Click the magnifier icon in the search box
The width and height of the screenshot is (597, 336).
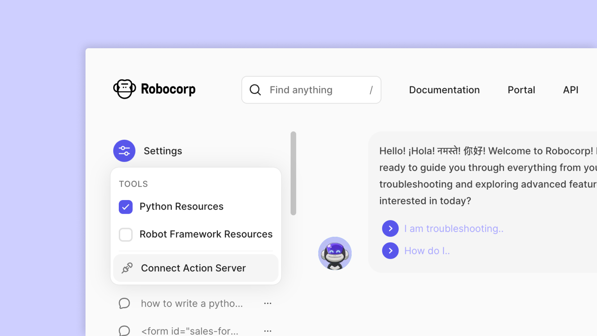pyautogui.click(x=255, y=90)
